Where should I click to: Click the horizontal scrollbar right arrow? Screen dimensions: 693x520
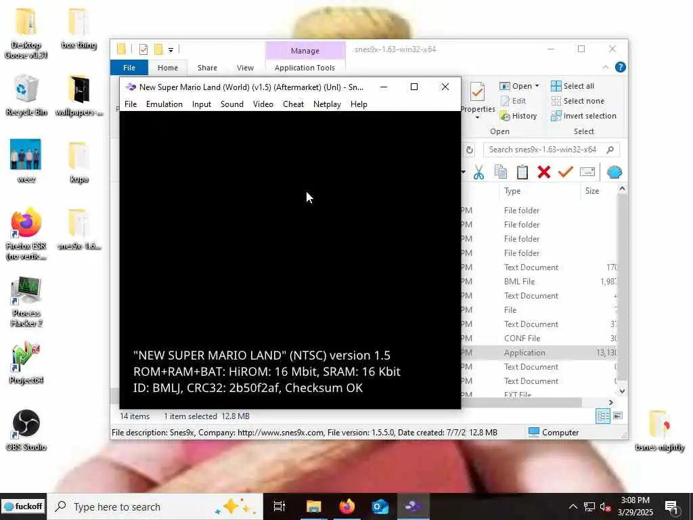coord(611,402)
